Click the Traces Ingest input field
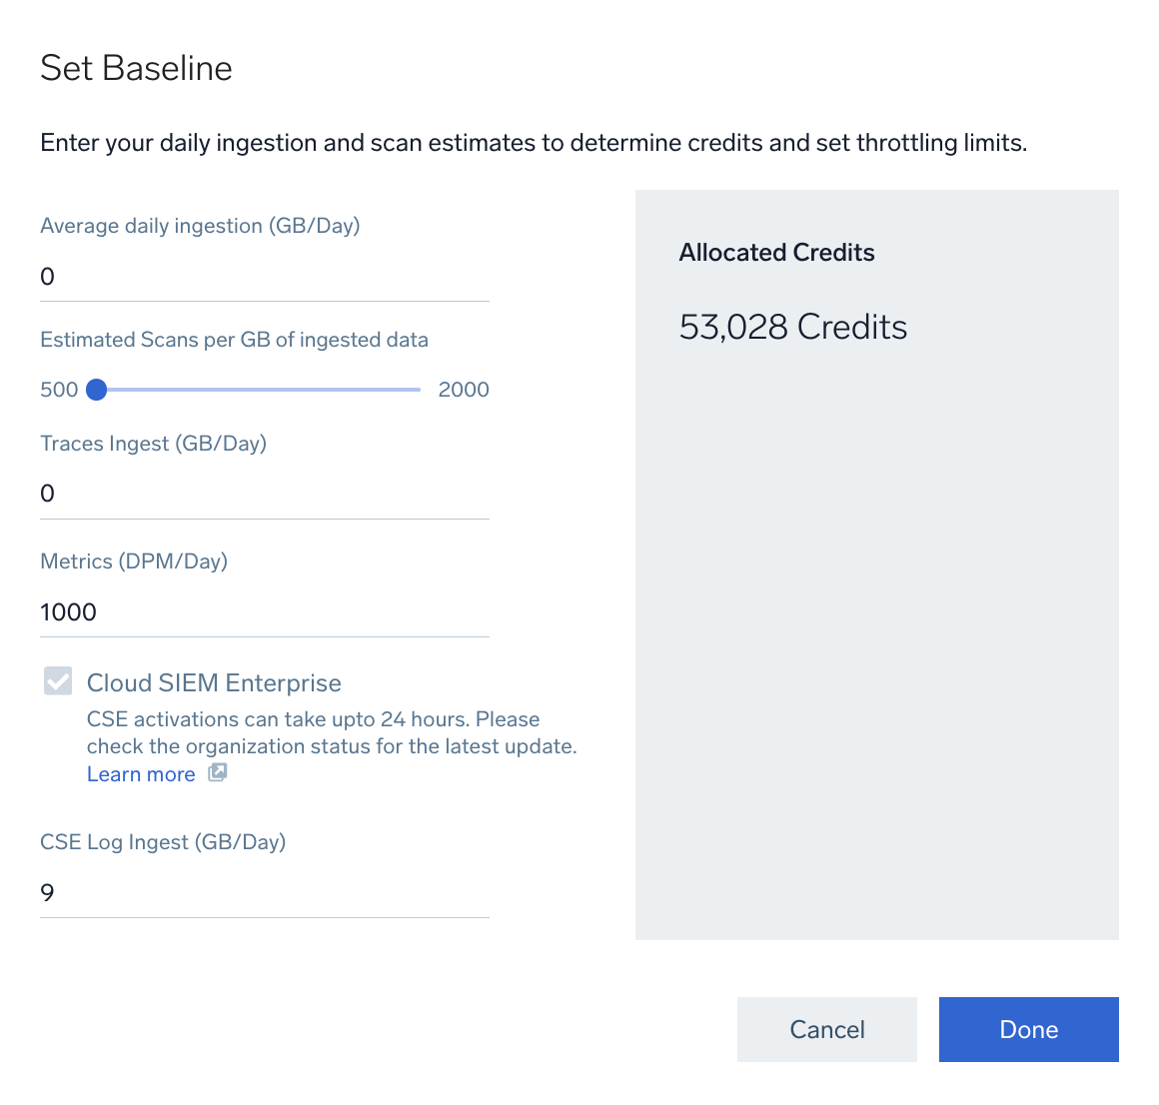 264,494
